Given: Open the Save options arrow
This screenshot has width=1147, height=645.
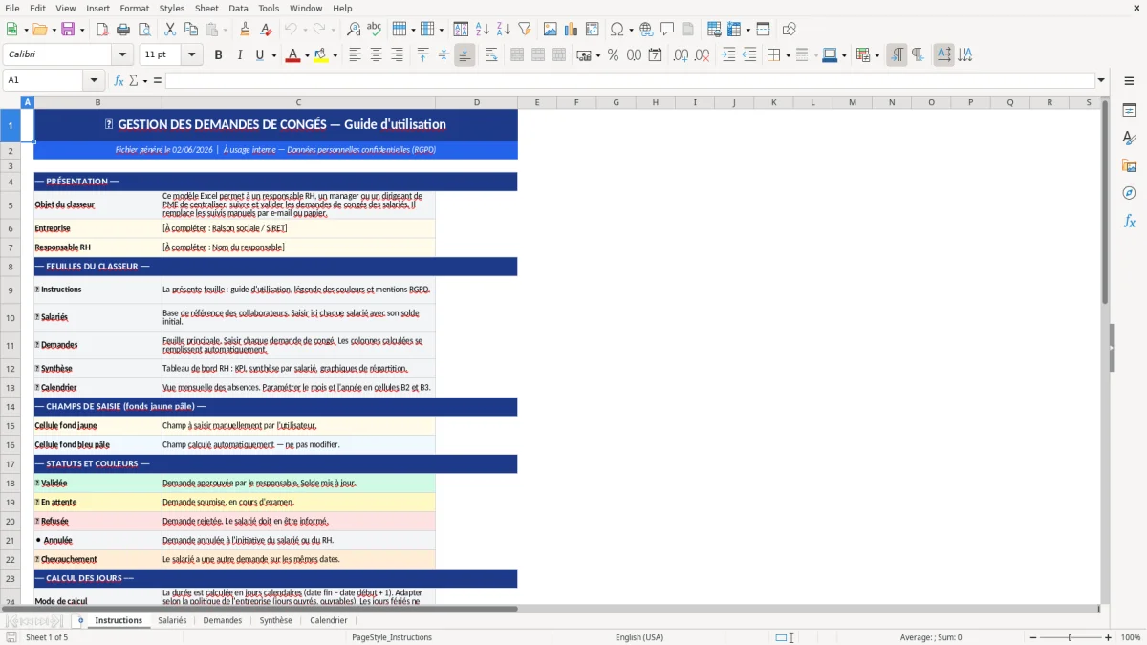Looking at the screenshot, I should [82, 30].
